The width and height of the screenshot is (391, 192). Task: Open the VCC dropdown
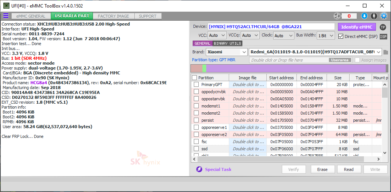click(x=217, y=35)
